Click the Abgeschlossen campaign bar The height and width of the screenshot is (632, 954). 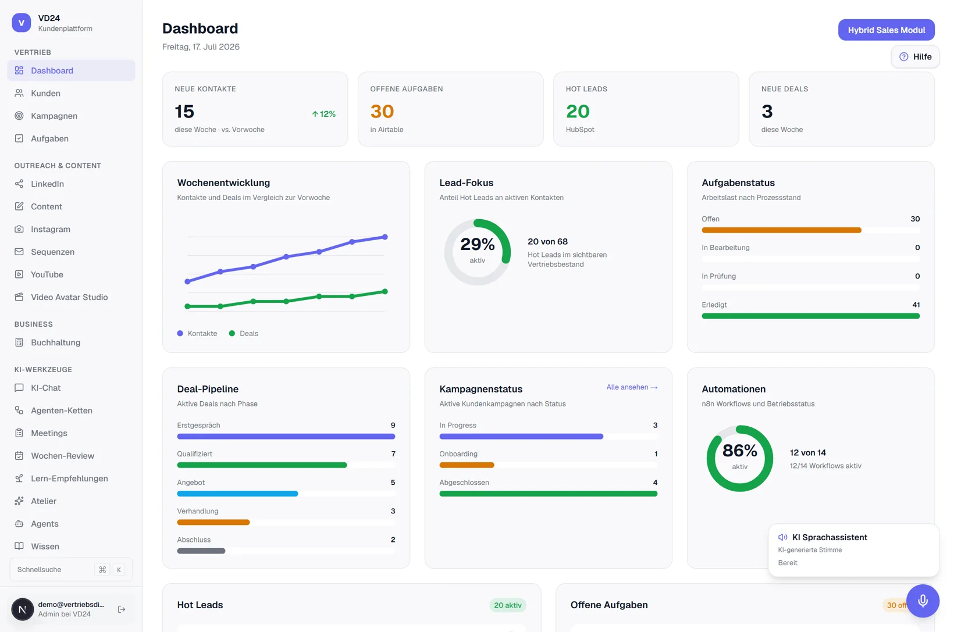coord(549,494)
